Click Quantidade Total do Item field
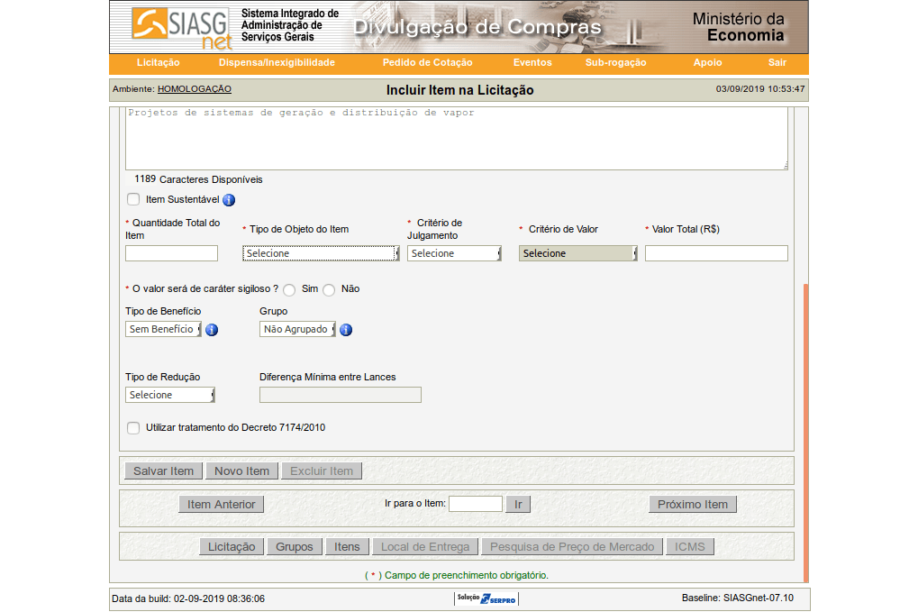The height and width of the screenshot is (612, 918). coord(171,253)
